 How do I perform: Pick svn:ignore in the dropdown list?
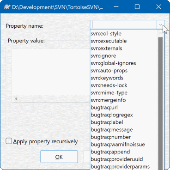click(124, 56)
